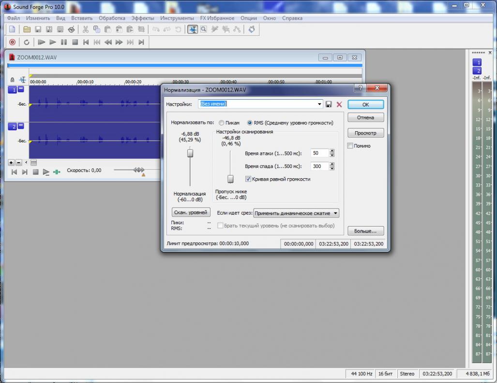Save preset with floppy disk icon
Viewport: 497px width, 383px height.
(329, 104)
